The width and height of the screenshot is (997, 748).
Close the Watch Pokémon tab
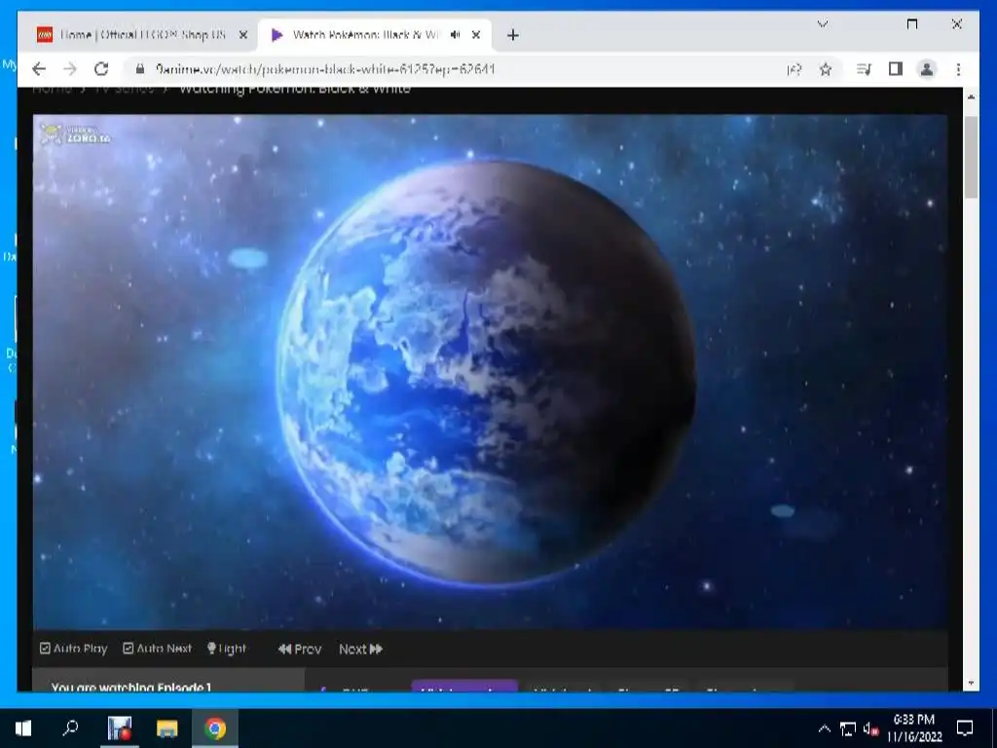click(x=476, y=35)
